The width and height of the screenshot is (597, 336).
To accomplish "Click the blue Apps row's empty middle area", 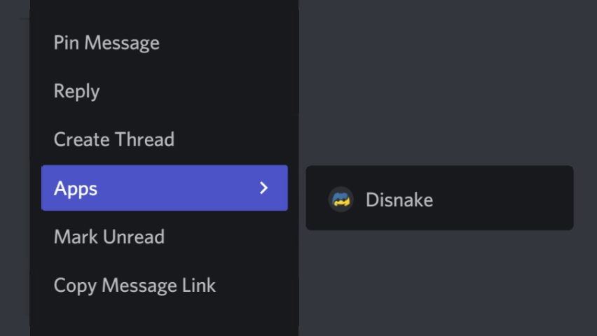I will (x=175, y=188).
